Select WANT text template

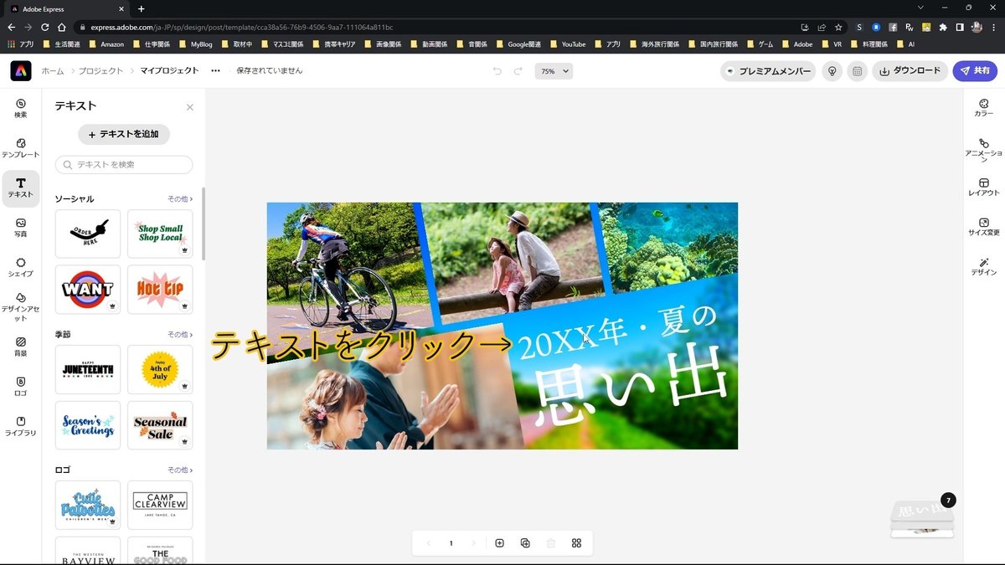coord(88,290)
